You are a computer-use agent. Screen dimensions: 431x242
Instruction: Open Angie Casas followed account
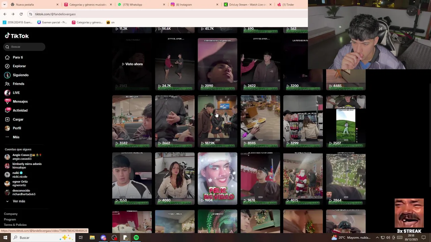coord(24,157)
